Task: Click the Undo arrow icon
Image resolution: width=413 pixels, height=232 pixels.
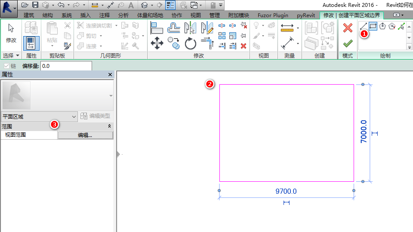Action: point(61,5)
